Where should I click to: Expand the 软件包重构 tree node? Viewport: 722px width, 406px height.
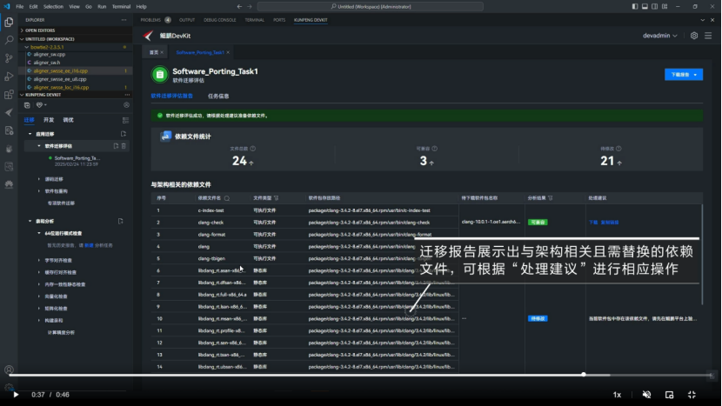click(38, 191)
